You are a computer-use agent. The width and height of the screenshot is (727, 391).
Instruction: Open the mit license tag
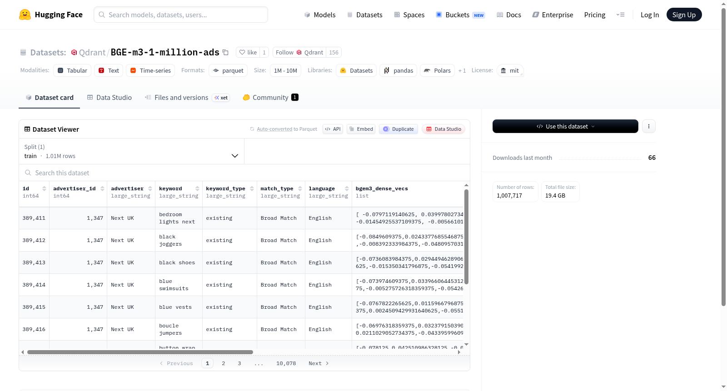tap(510, 70)
